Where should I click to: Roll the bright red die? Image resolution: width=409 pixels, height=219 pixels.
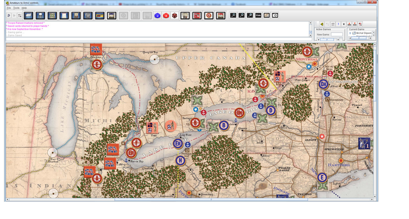pyautogui.click(x=166, y=15)
